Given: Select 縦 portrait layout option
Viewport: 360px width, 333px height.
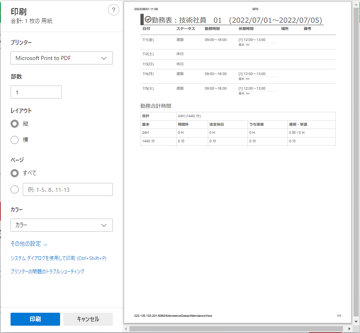Looking at the screenshot, I should [x=15, y=124].
